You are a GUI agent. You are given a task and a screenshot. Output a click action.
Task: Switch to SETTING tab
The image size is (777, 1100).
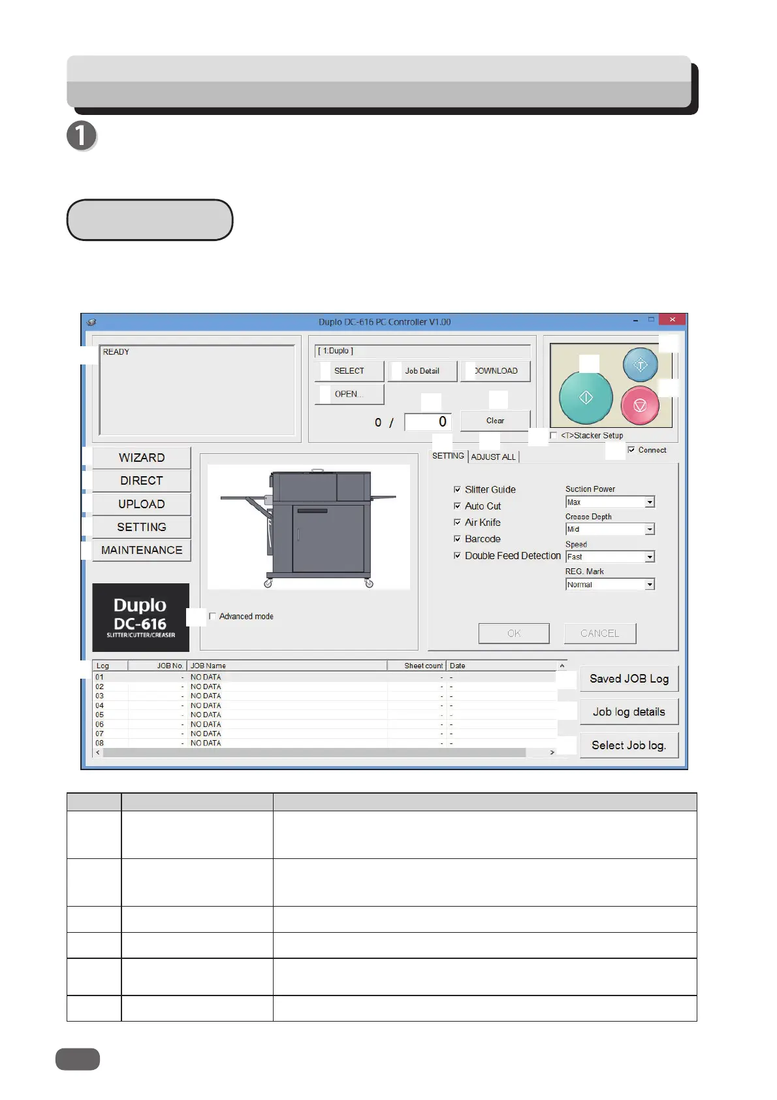(x=448, y=456)
